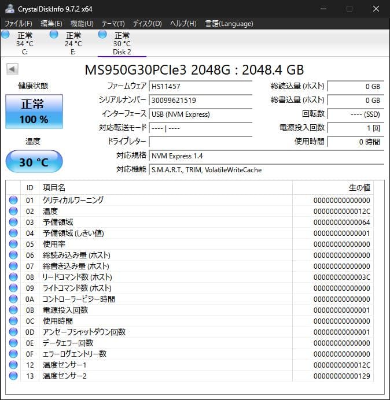This screenshot has height=400, width=390.
Task: Switch to the E: drive tab
Action: pos(73,43)
